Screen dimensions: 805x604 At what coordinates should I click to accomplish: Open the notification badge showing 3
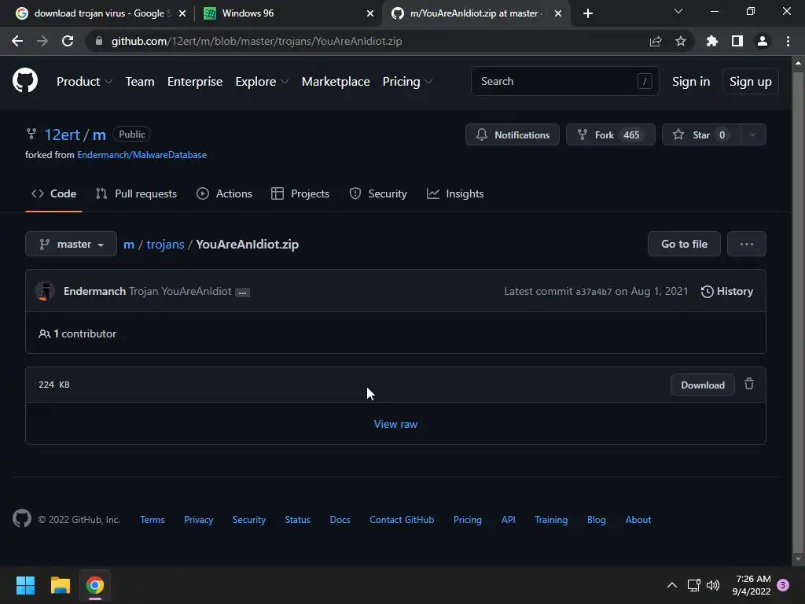(783, 585)
